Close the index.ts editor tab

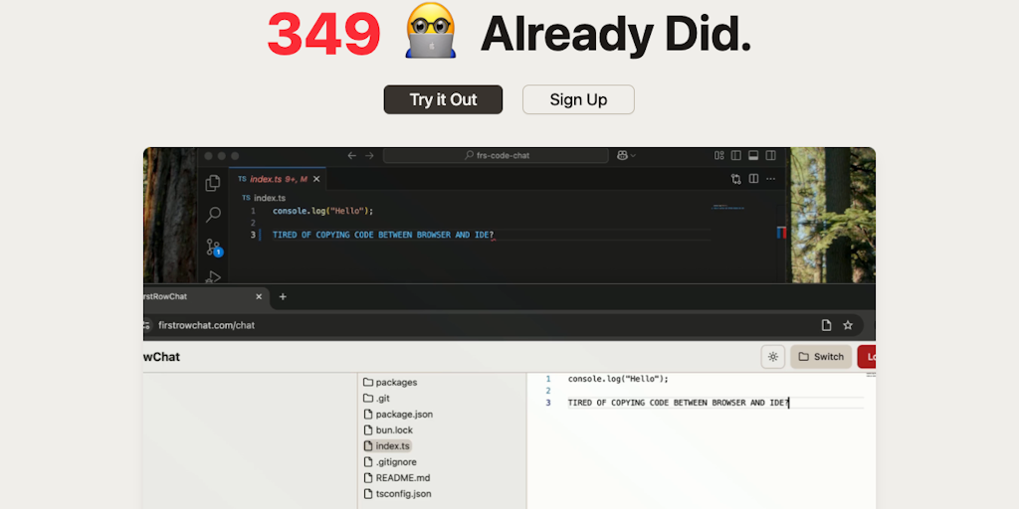coord(316,179)
